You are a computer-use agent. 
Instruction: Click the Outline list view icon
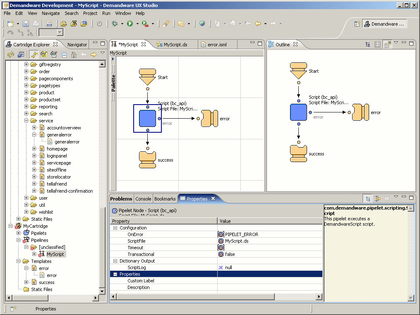click(x=377, y=44)
